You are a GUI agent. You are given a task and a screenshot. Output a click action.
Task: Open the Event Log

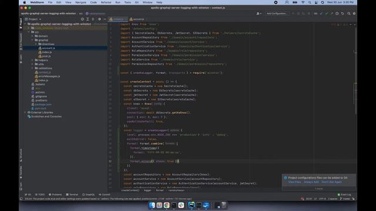pyautogui.click(x=344, y=195)
